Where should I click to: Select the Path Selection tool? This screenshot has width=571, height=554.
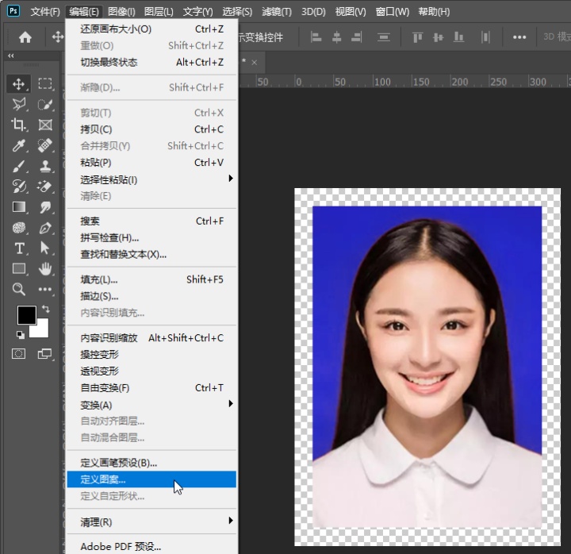45,248
